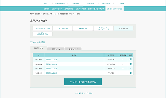
Task: Click ID cell UAS00002
Action: (39, 64)
